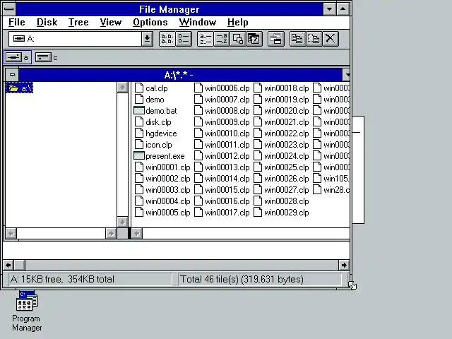Click the tree pane scroll down arrow
This screenshot has width=452, height=339.
coord(122,222)
